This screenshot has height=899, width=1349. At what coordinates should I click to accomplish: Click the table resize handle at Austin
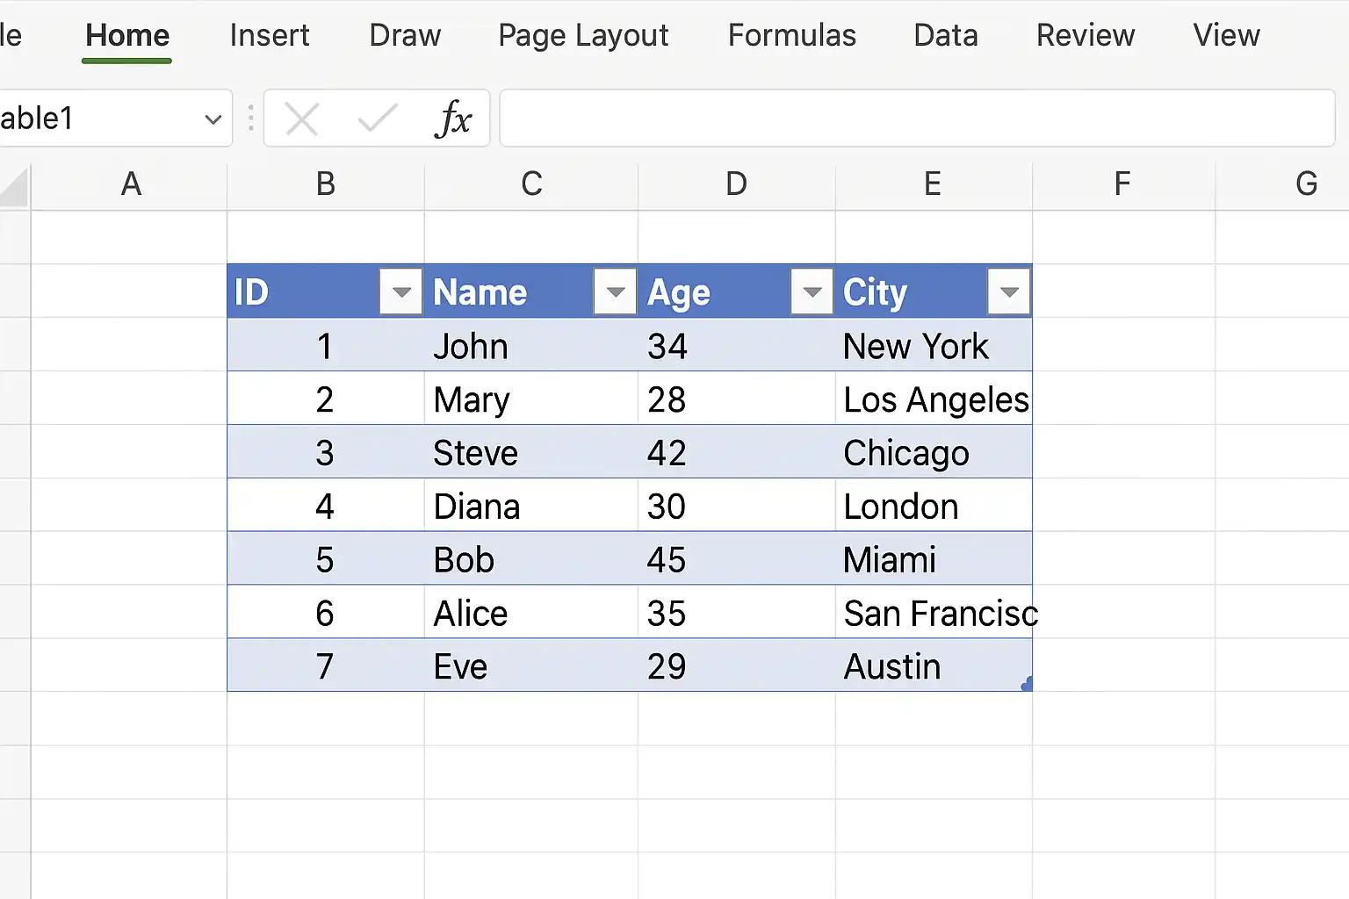1027,684
